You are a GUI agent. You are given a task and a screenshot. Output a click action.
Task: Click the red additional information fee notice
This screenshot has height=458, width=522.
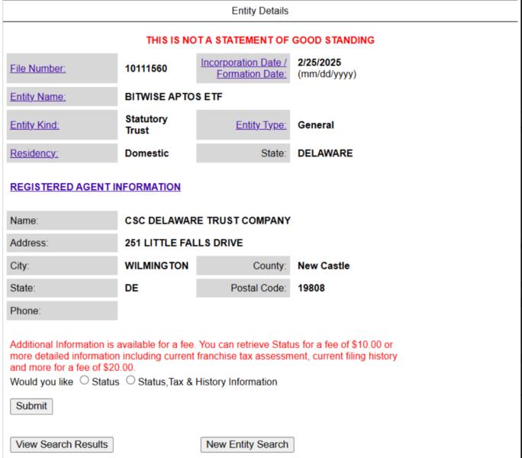(x=204, y=356)
